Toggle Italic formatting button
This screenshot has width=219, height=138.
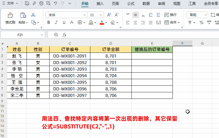56,22
